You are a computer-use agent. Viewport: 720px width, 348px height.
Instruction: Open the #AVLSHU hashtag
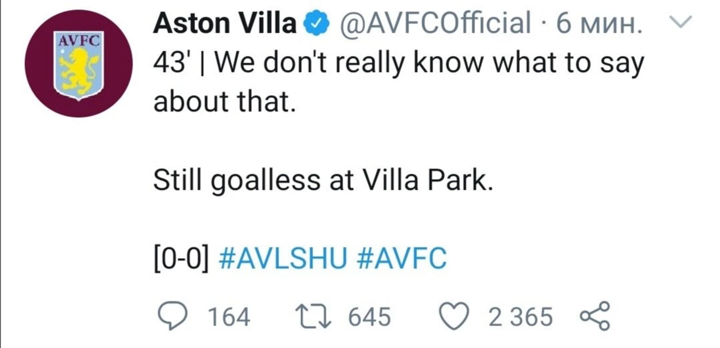point(282,258)
